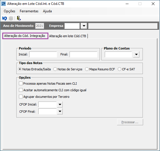Open the Ferramentas menu
The height and width of the screenshot is (151, 160).
[x=29, y=11]
